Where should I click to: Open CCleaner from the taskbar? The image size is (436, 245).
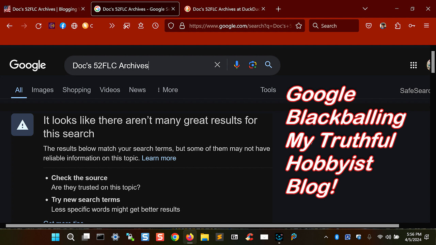[249, 237]
